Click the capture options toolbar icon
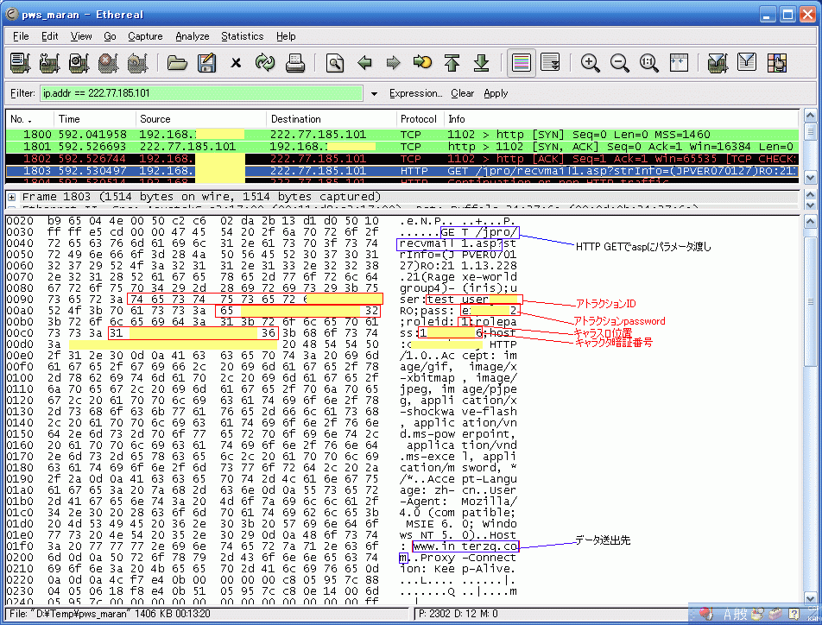 [x=49, y=63]
